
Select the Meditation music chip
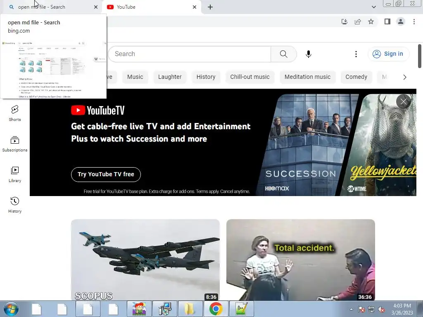pos(307,77)
